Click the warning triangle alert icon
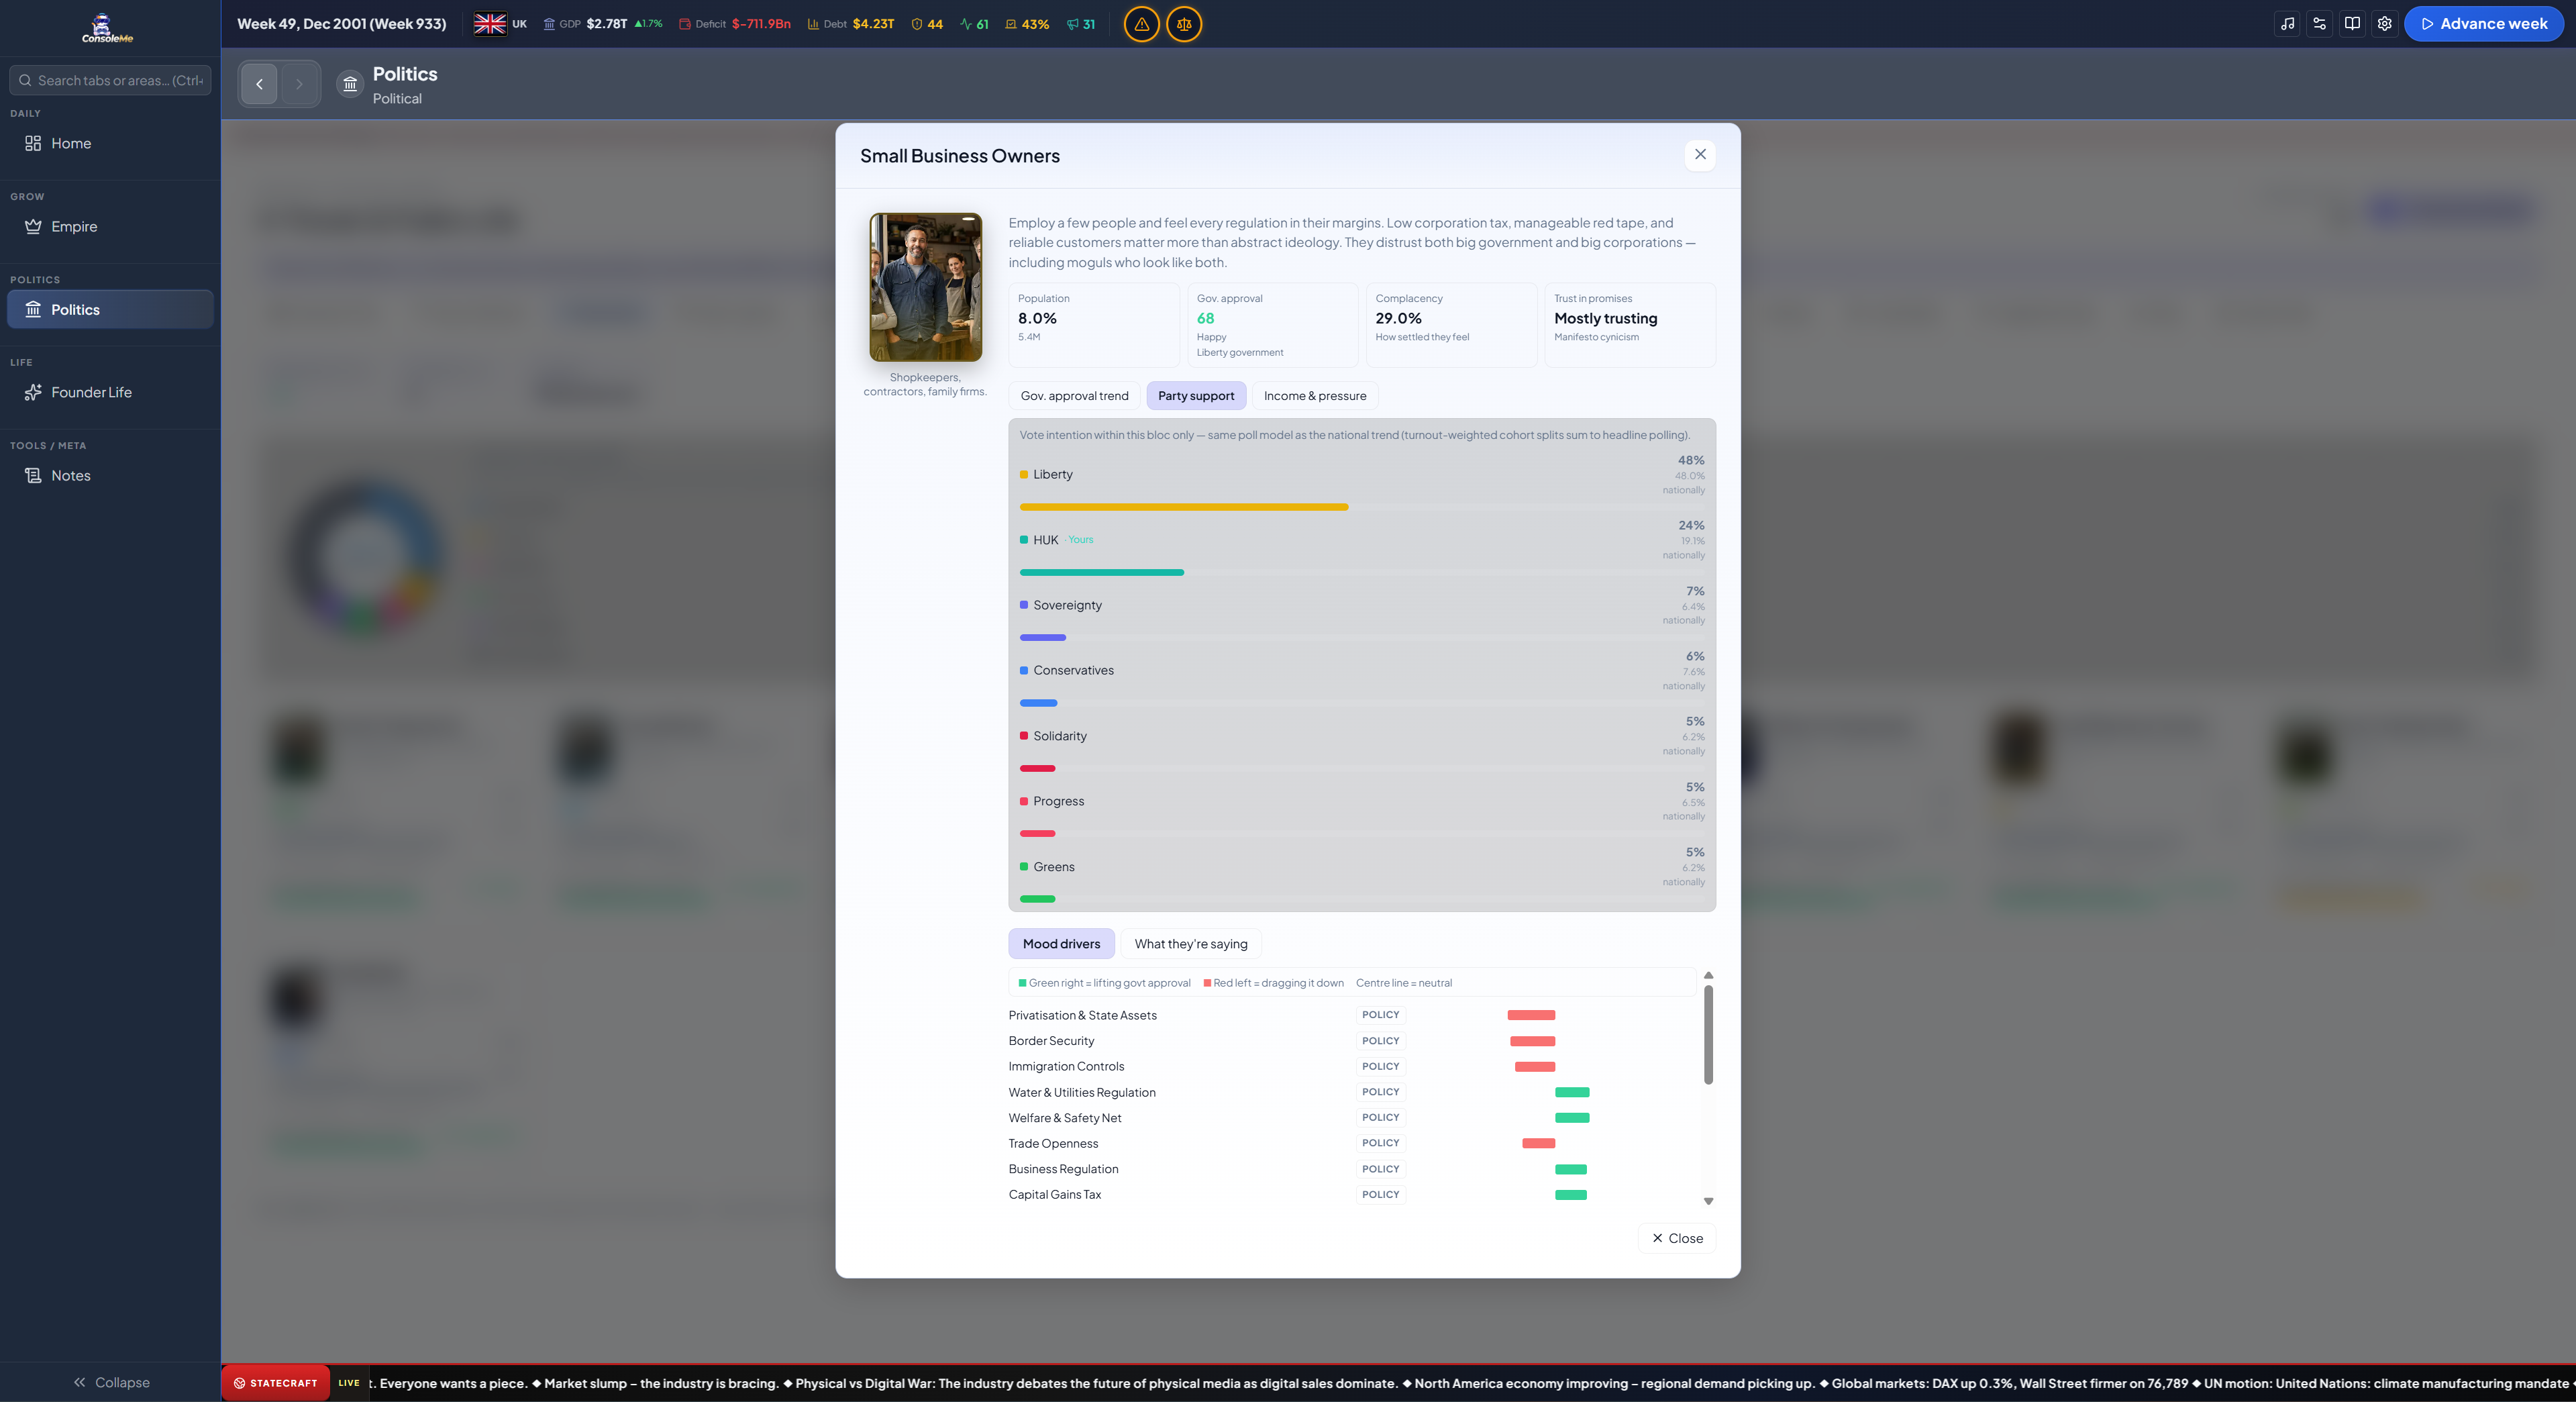The height and width of the screenshot is (1402, 2576). 1141,24
